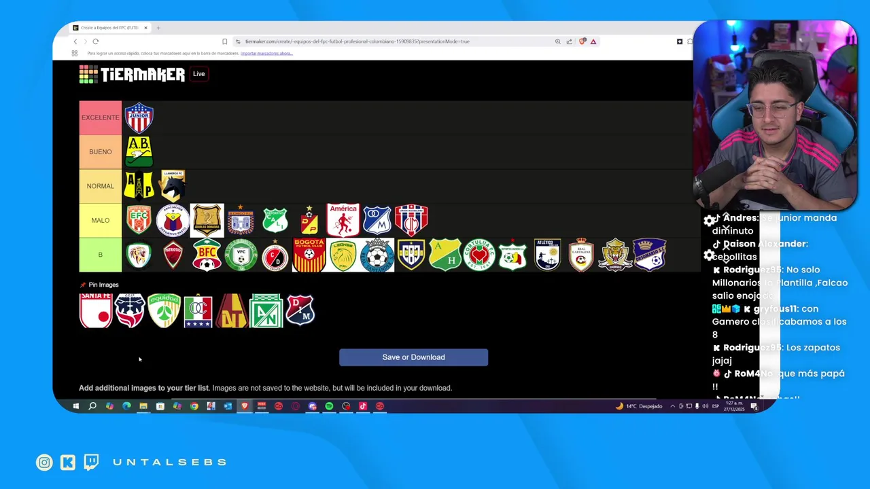Click the BFC crest in B row
The width and height of the screenshot is (870, 489).
pyautogui.click(x=207, y=255)
